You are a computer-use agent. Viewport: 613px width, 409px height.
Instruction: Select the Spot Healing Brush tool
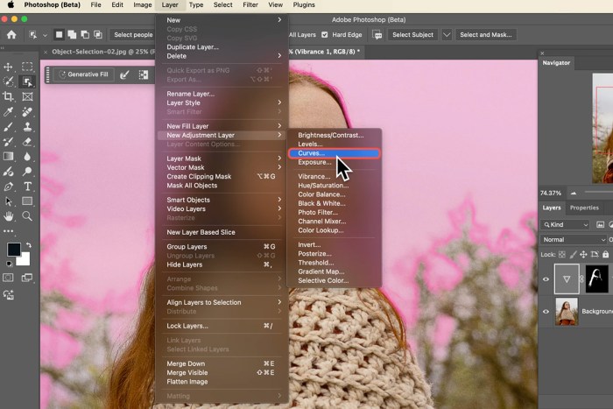(27, 112)
